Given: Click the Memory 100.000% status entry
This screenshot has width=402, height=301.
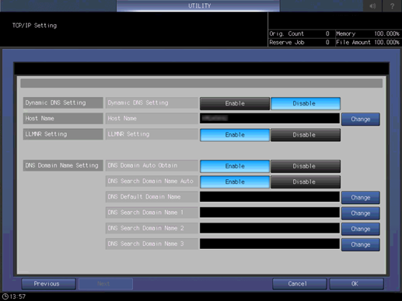Looking at the screenshot, I should pos(368,34).
